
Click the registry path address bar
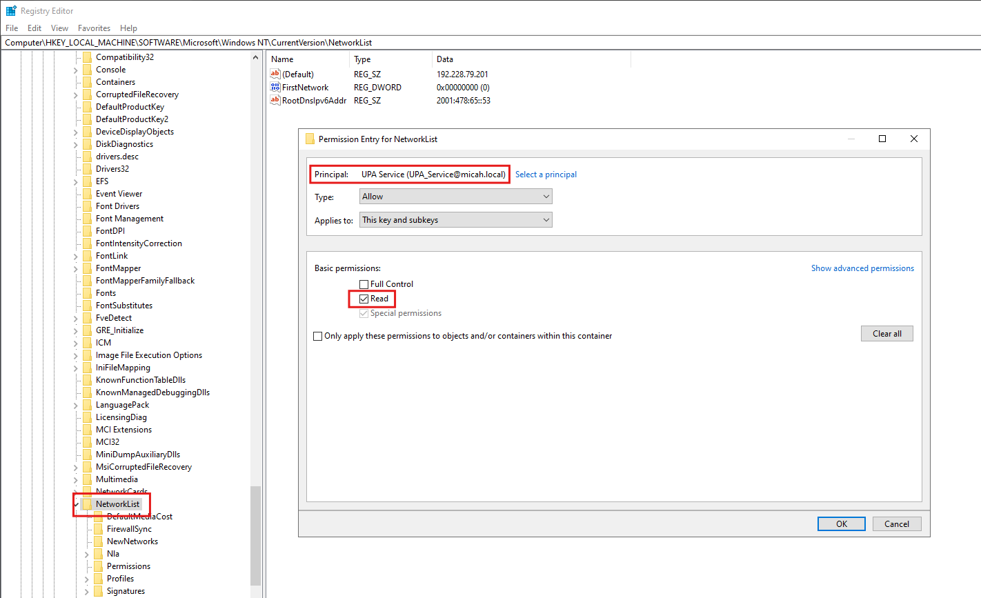pyautogui.click(x=483, y=43)
